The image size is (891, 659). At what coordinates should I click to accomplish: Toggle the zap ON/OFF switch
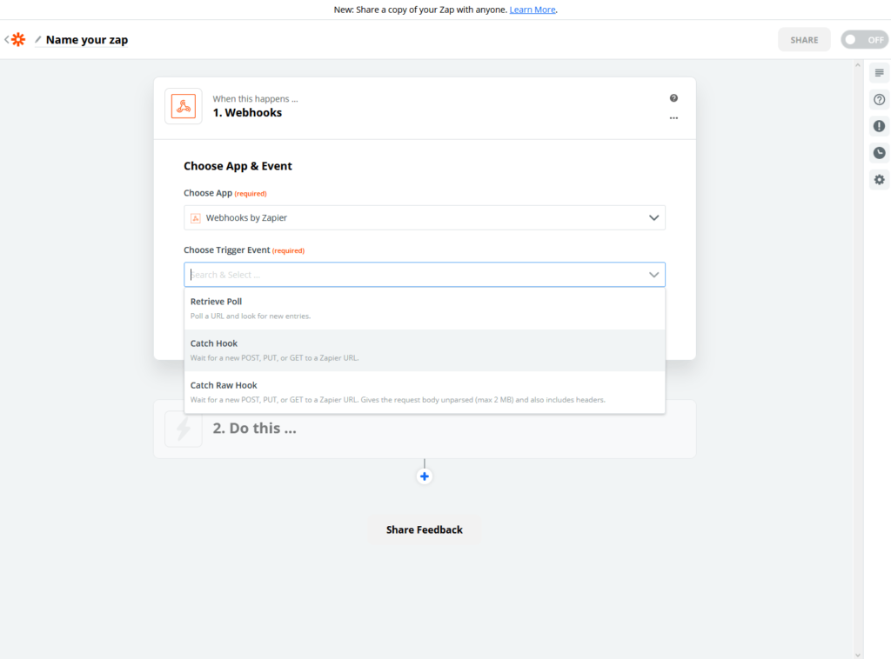(x=864, y=40)
